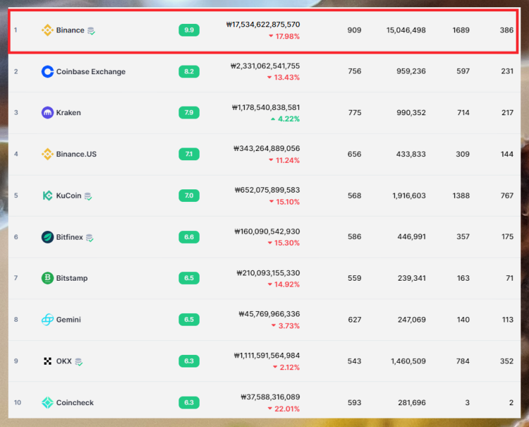Click the KuCoin logo icon
The width and height of the screenshot is (529, 427).
pos(47,195)
